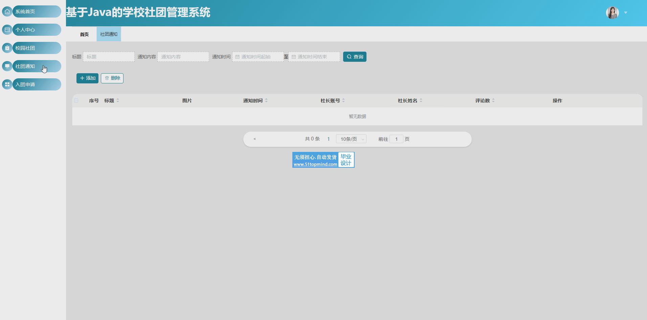Viewport: 647px width, 320px height.
Task: Open the 51topmind.com advertisement banner link
Action: (x=323, y=160)
